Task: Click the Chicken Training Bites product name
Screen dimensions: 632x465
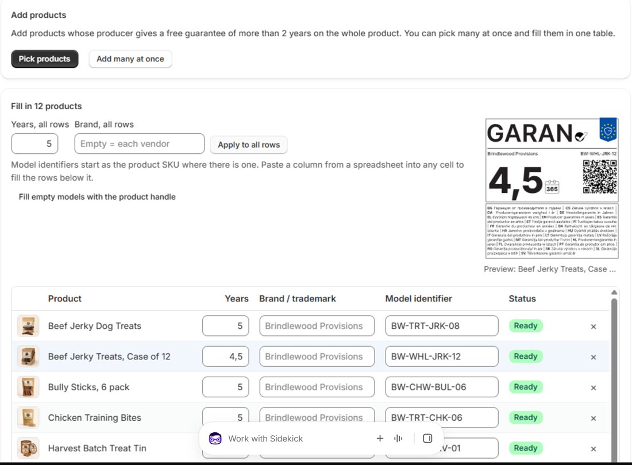Action: [95, 418]
